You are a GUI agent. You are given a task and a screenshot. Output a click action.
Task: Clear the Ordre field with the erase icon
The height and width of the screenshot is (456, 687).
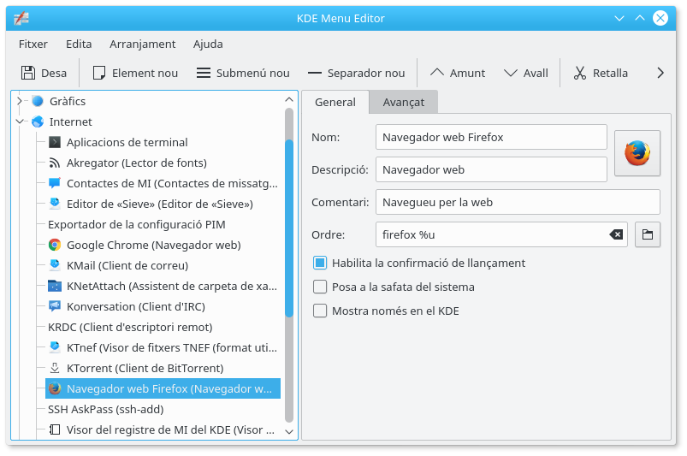pyautogui.click(x=616, y=234)
